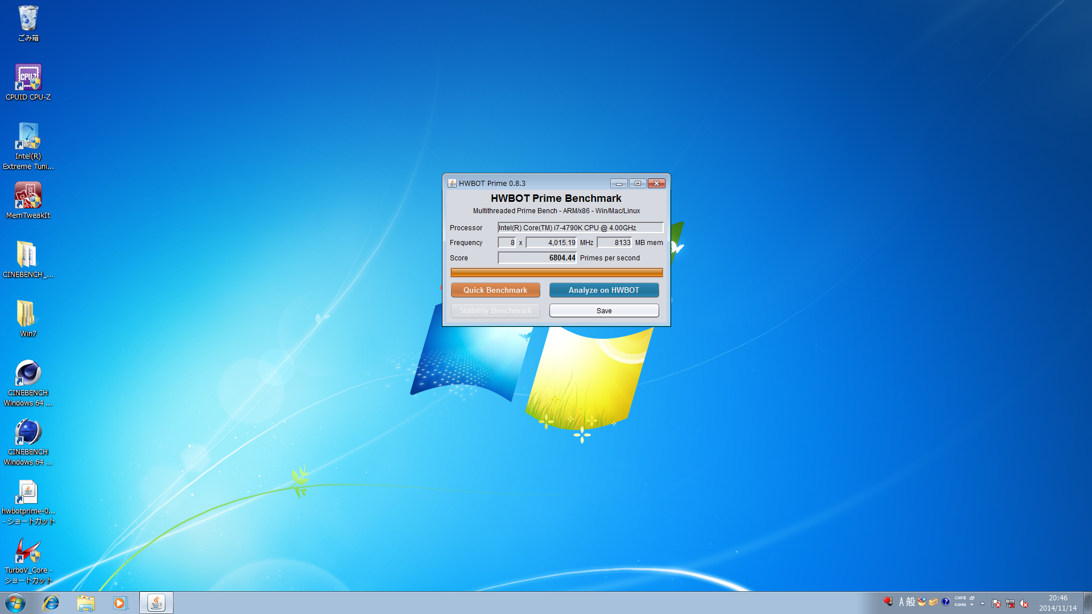Open the Windows Start menu
The height and width of the screenshot is (614, 1092).
pyautogui.click(x=15, y=603)
